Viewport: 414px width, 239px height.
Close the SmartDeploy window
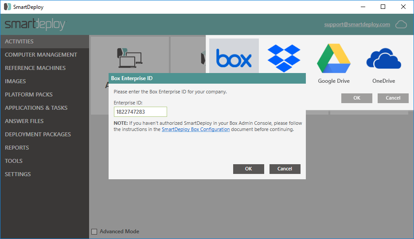(x=403, y=7)
